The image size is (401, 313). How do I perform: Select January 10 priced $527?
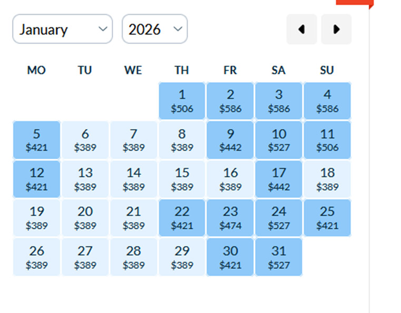click(279, 140)
